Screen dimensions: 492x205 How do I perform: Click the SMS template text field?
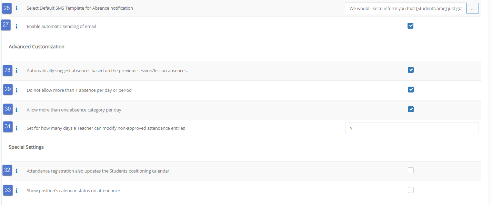405,8
